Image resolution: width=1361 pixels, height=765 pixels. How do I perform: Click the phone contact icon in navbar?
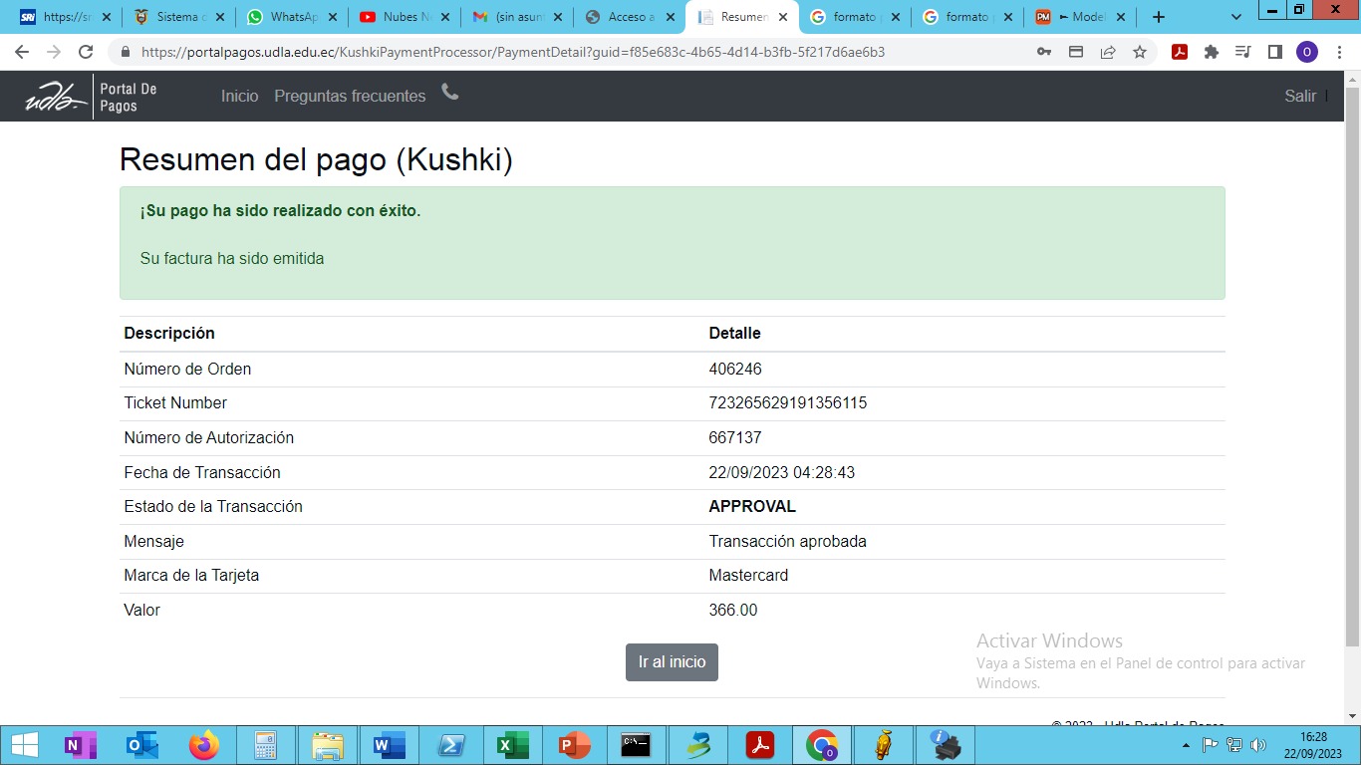click(450, 93)
